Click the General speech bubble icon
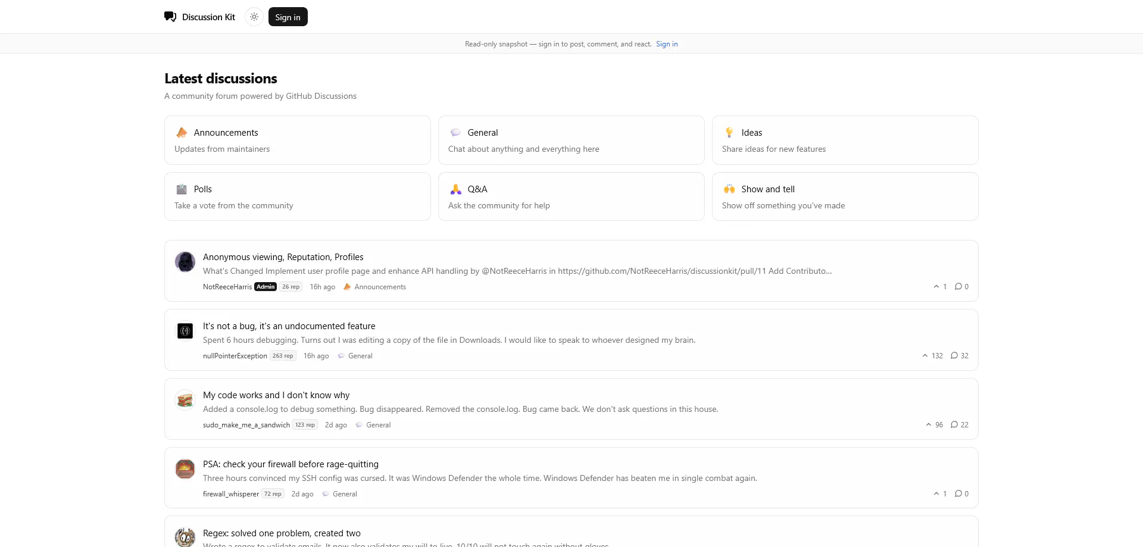The height and width of the screenshot is (547, 1143). tap(455, 132)
